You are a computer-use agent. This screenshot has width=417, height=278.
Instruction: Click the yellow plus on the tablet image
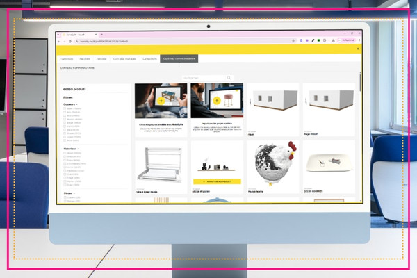(x=161, y=101)
